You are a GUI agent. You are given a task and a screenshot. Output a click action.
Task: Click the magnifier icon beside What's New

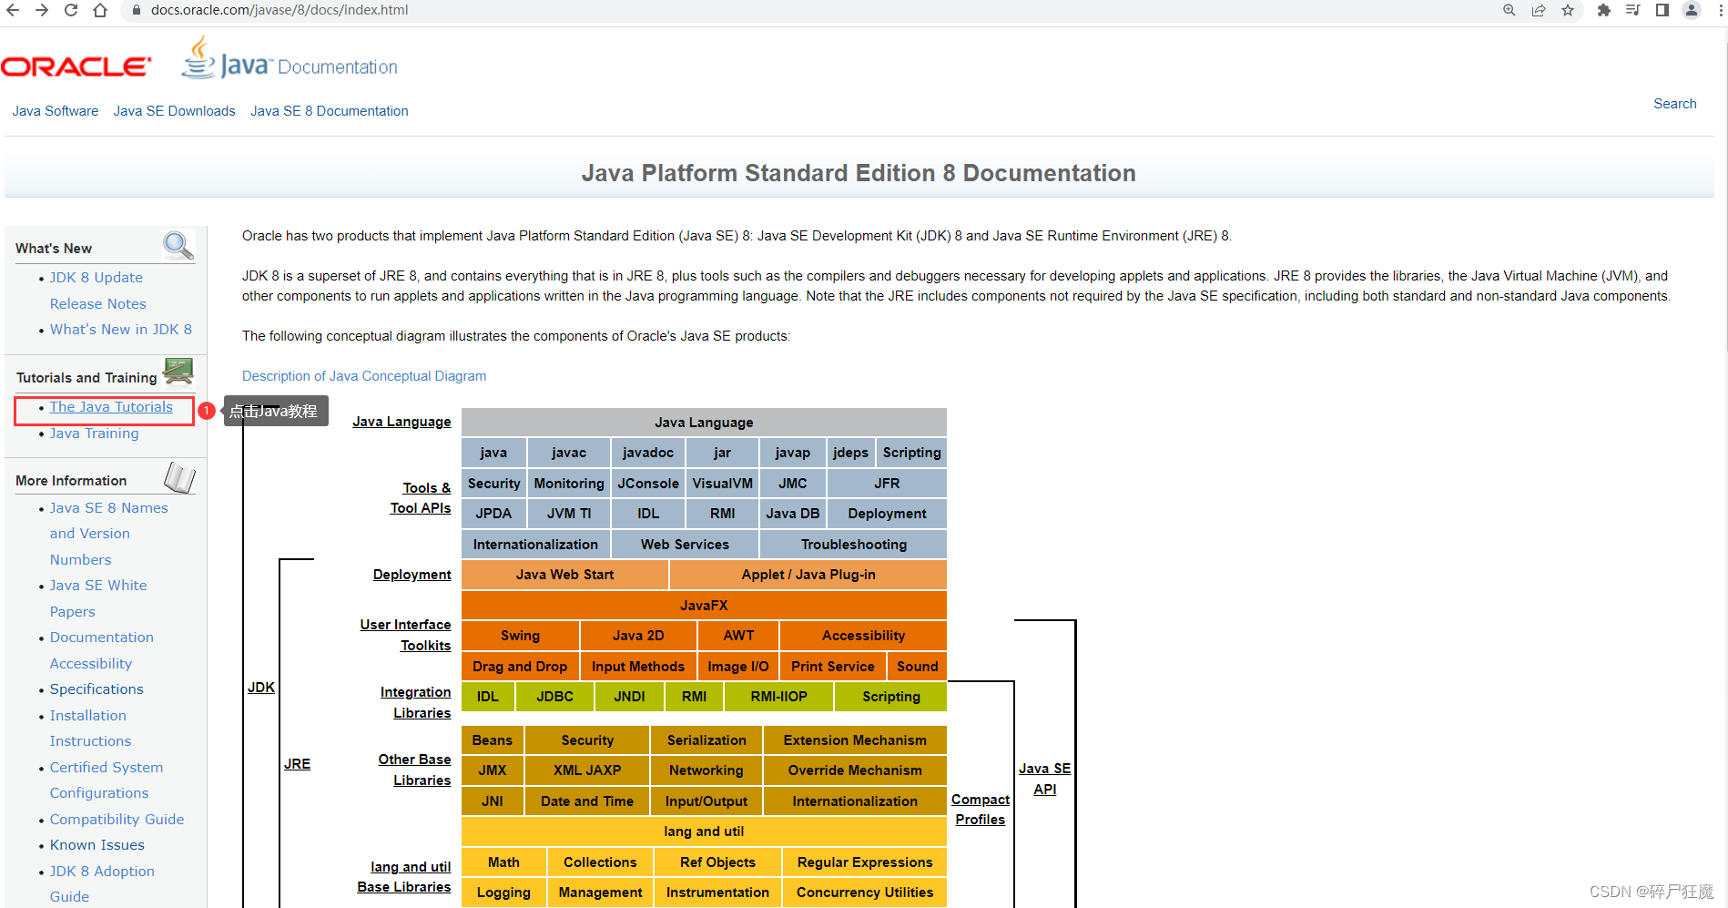point(178,245)
